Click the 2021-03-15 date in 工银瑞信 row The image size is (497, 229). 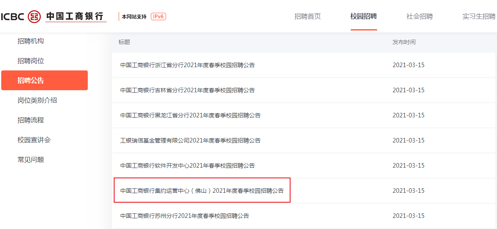pos(408,140)
